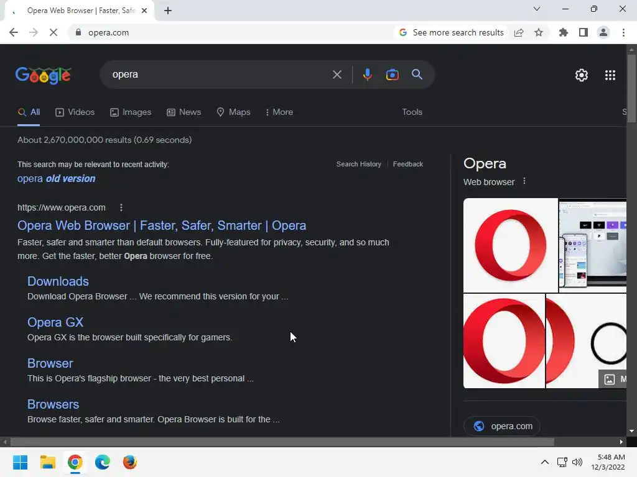Send Feedback on related activity
Viewport: 637px width, 477px height.
pos(408,164)
